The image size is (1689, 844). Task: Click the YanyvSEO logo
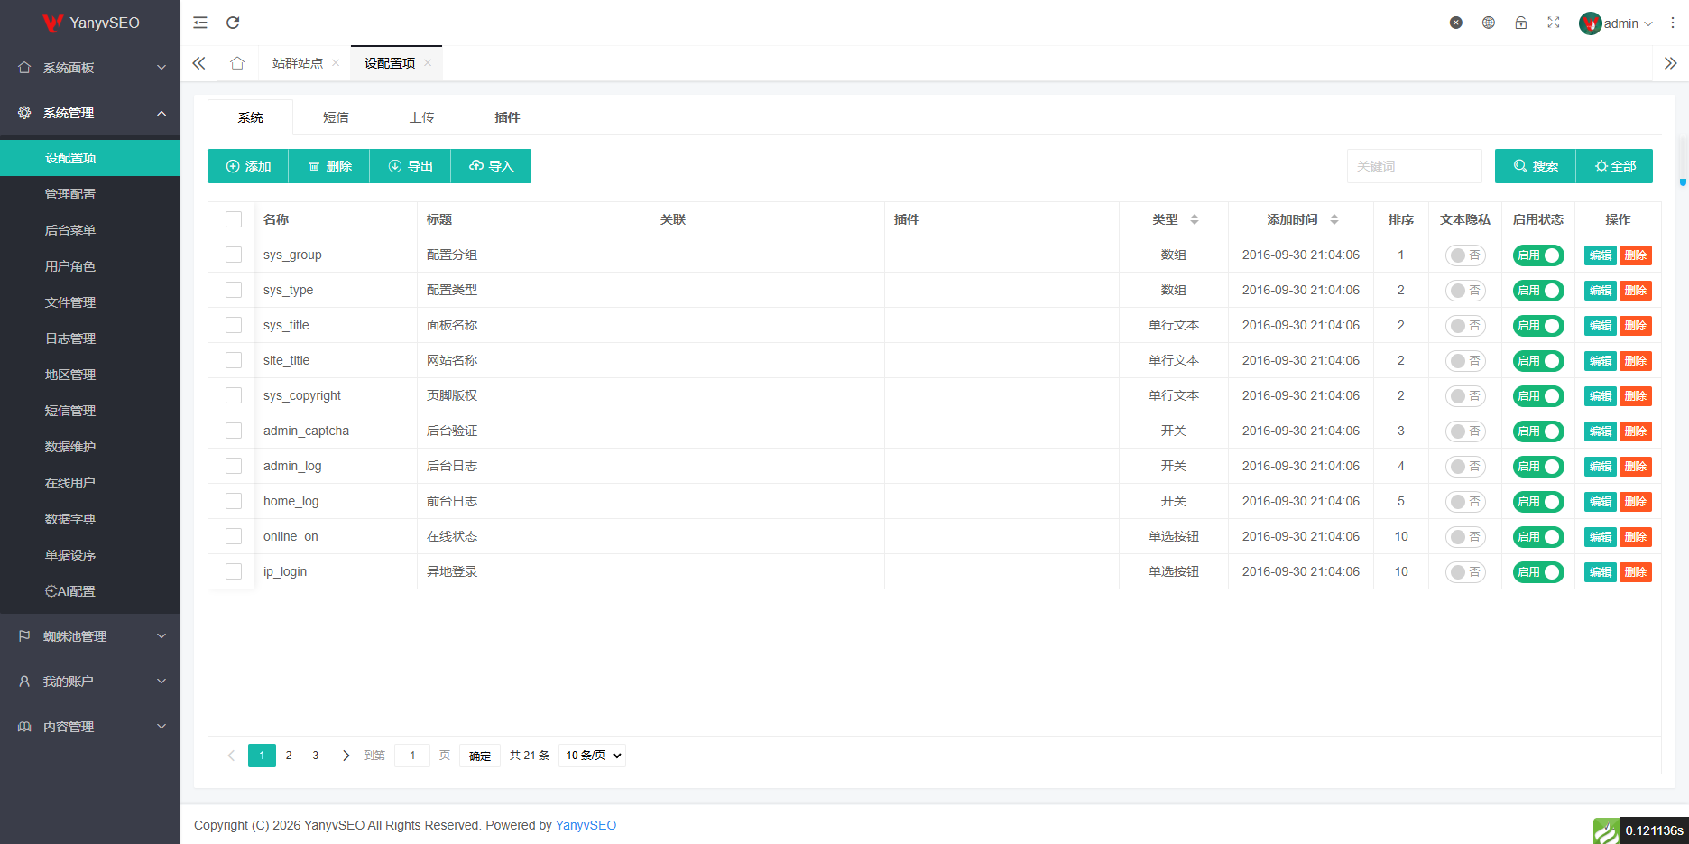(91, 23)
